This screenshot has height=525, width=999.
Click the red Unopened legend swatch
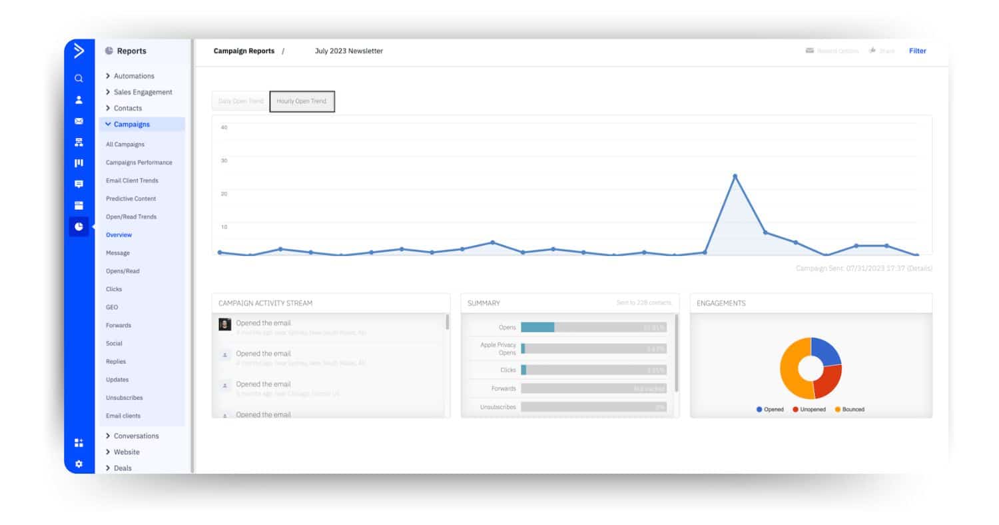[795, 409]
